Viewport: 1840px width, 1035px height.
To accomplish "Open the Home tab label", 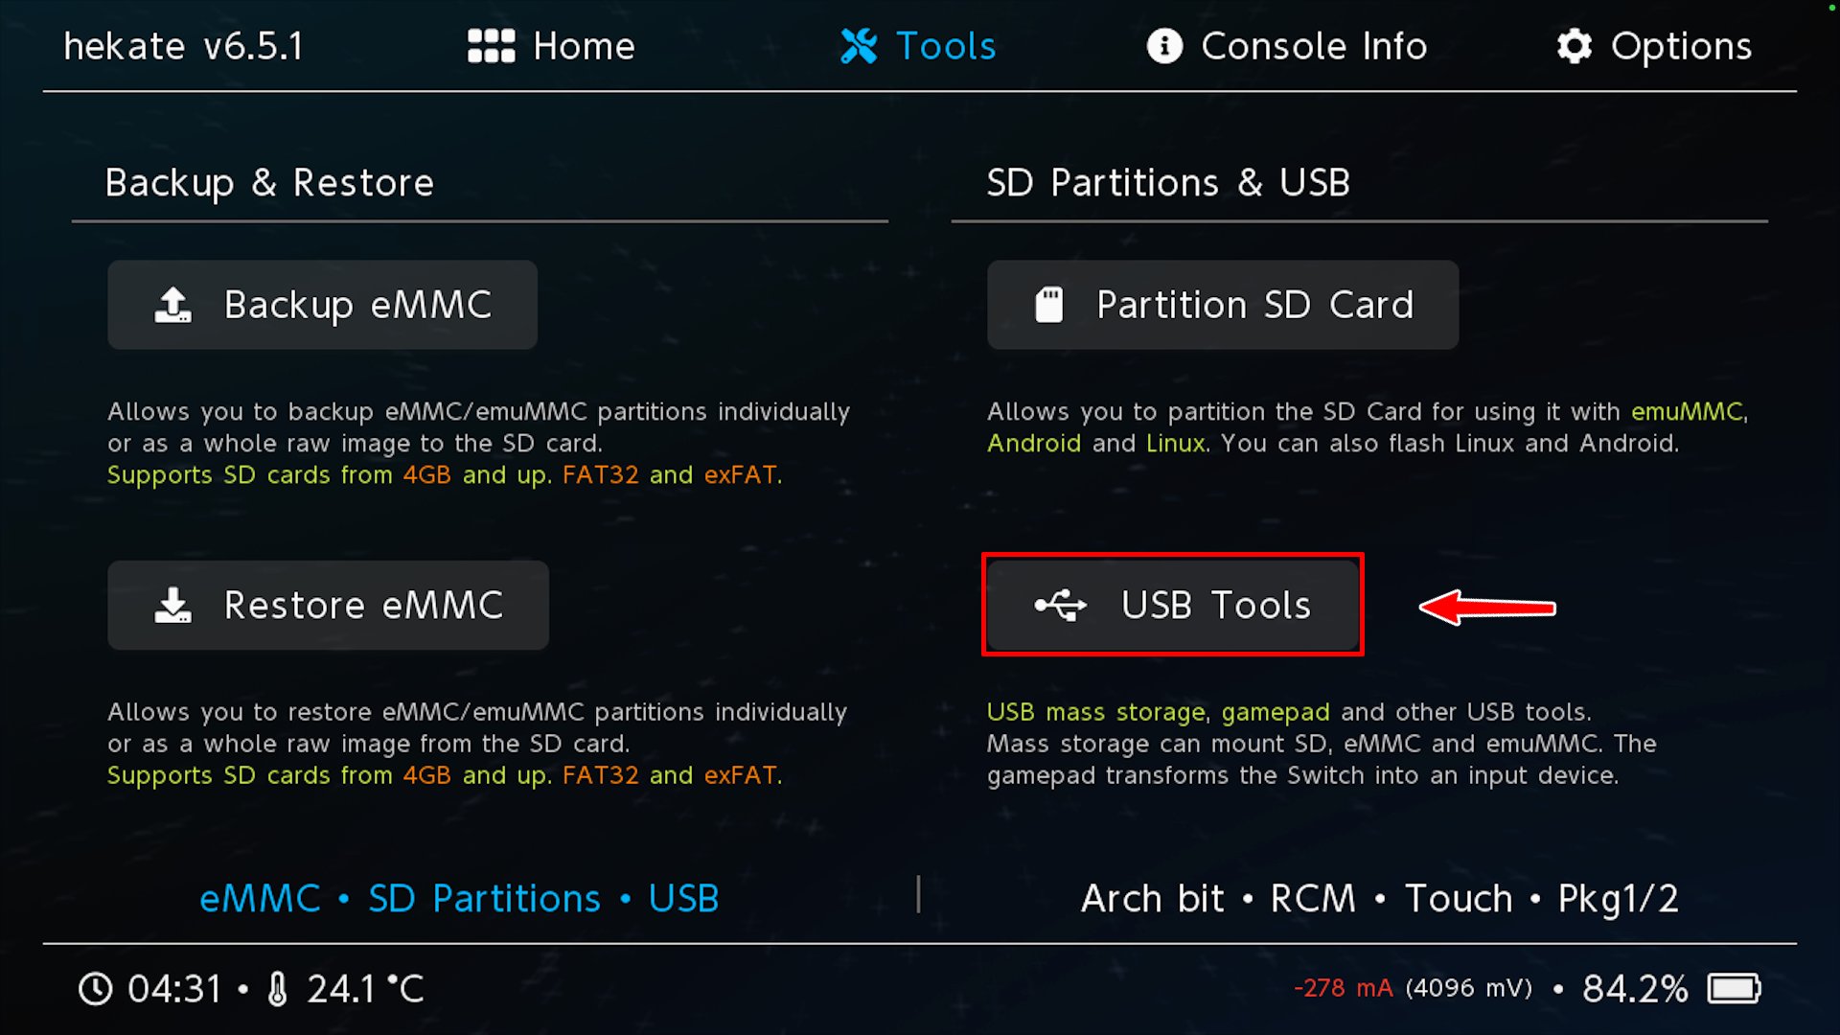I will tap(584, 46).
